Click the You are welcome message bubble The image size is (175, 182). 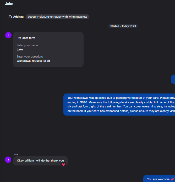point(159,179)
